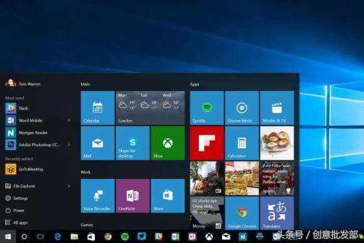The height and width of the screenshot is (243, 364).
Task: Launch the Google Chrome tile
Action: (x=242, y=213)
